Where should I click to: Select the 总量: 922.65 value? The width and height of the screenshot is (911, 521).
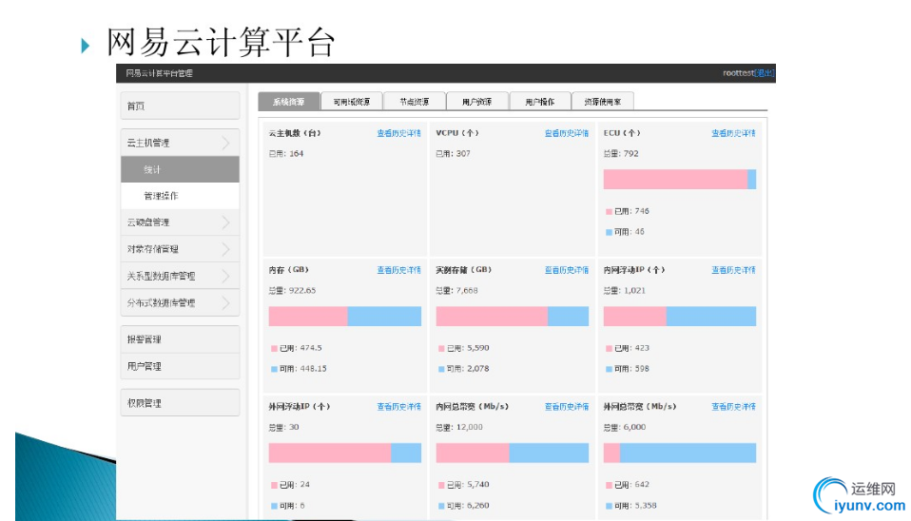292,290
